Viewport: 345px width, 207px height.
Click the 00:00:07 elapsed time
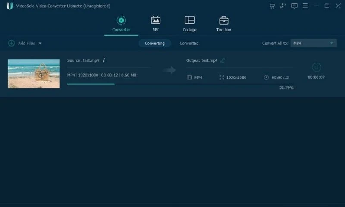[x=316, y=78]
